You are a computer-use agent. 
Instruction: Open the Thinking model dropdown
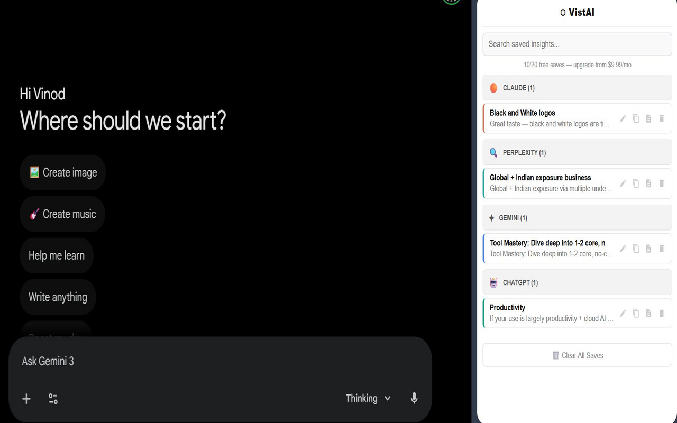(x=369, y=398)
